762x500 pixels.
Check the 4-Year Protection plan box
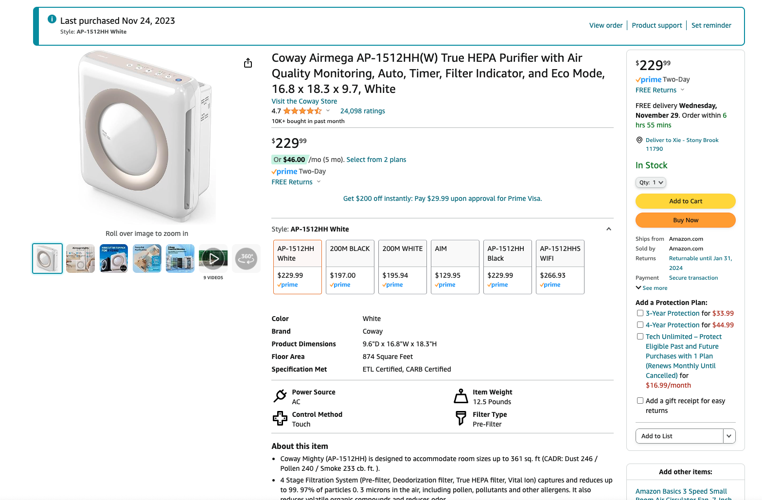(x=640, y=325)
